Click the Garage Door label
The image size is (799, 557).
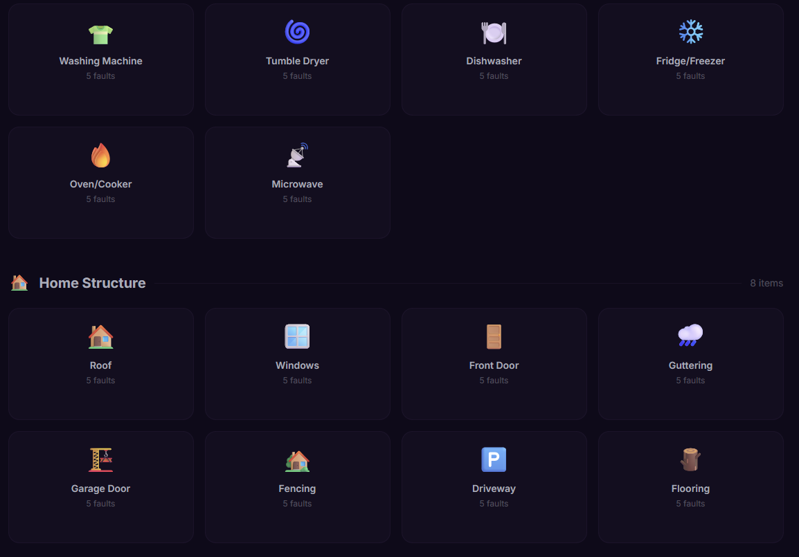point(100,488)
